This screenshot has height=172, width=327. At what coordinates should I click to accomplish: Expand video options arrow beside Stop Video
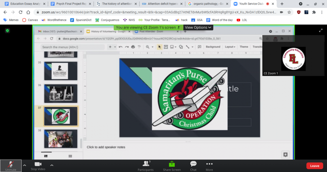52,165
